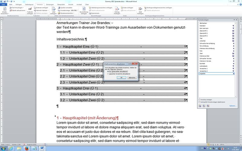The height and width of the screenshot is (151, 242).
Task: Click TOC entry 3 Hauptkapitel Drei
Action: click(x=122, y=88)
